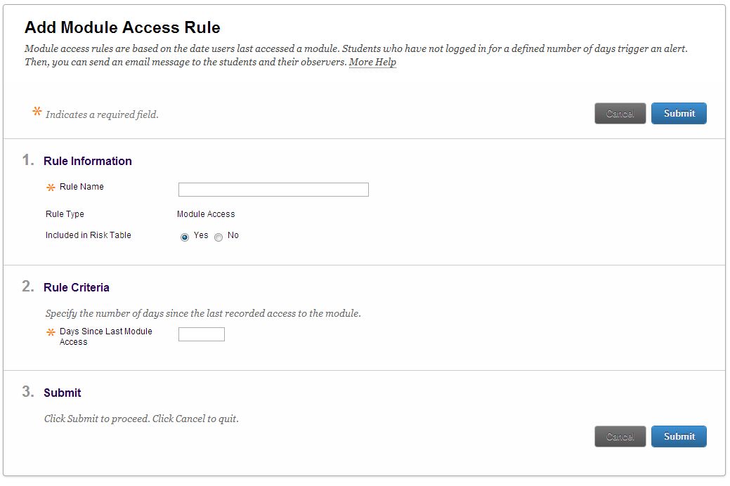
Task: Click the Rule Information section heading
Action: 88,161
